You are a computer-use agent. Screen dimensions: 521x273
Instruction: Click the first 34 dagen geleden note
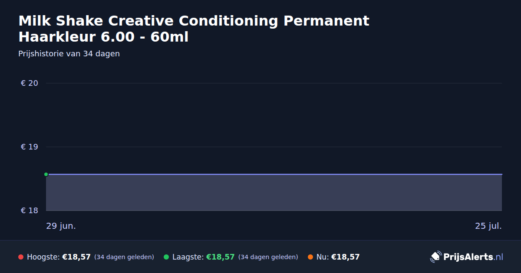pos(124,257)
